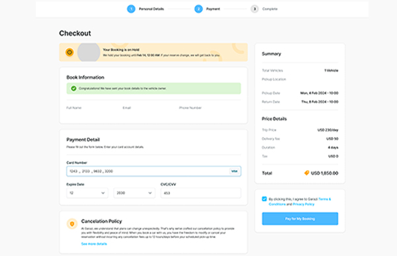Click the 'Email' label in Book Information
Viewport: 397px width, 256px height.
(x=126, y=108)
